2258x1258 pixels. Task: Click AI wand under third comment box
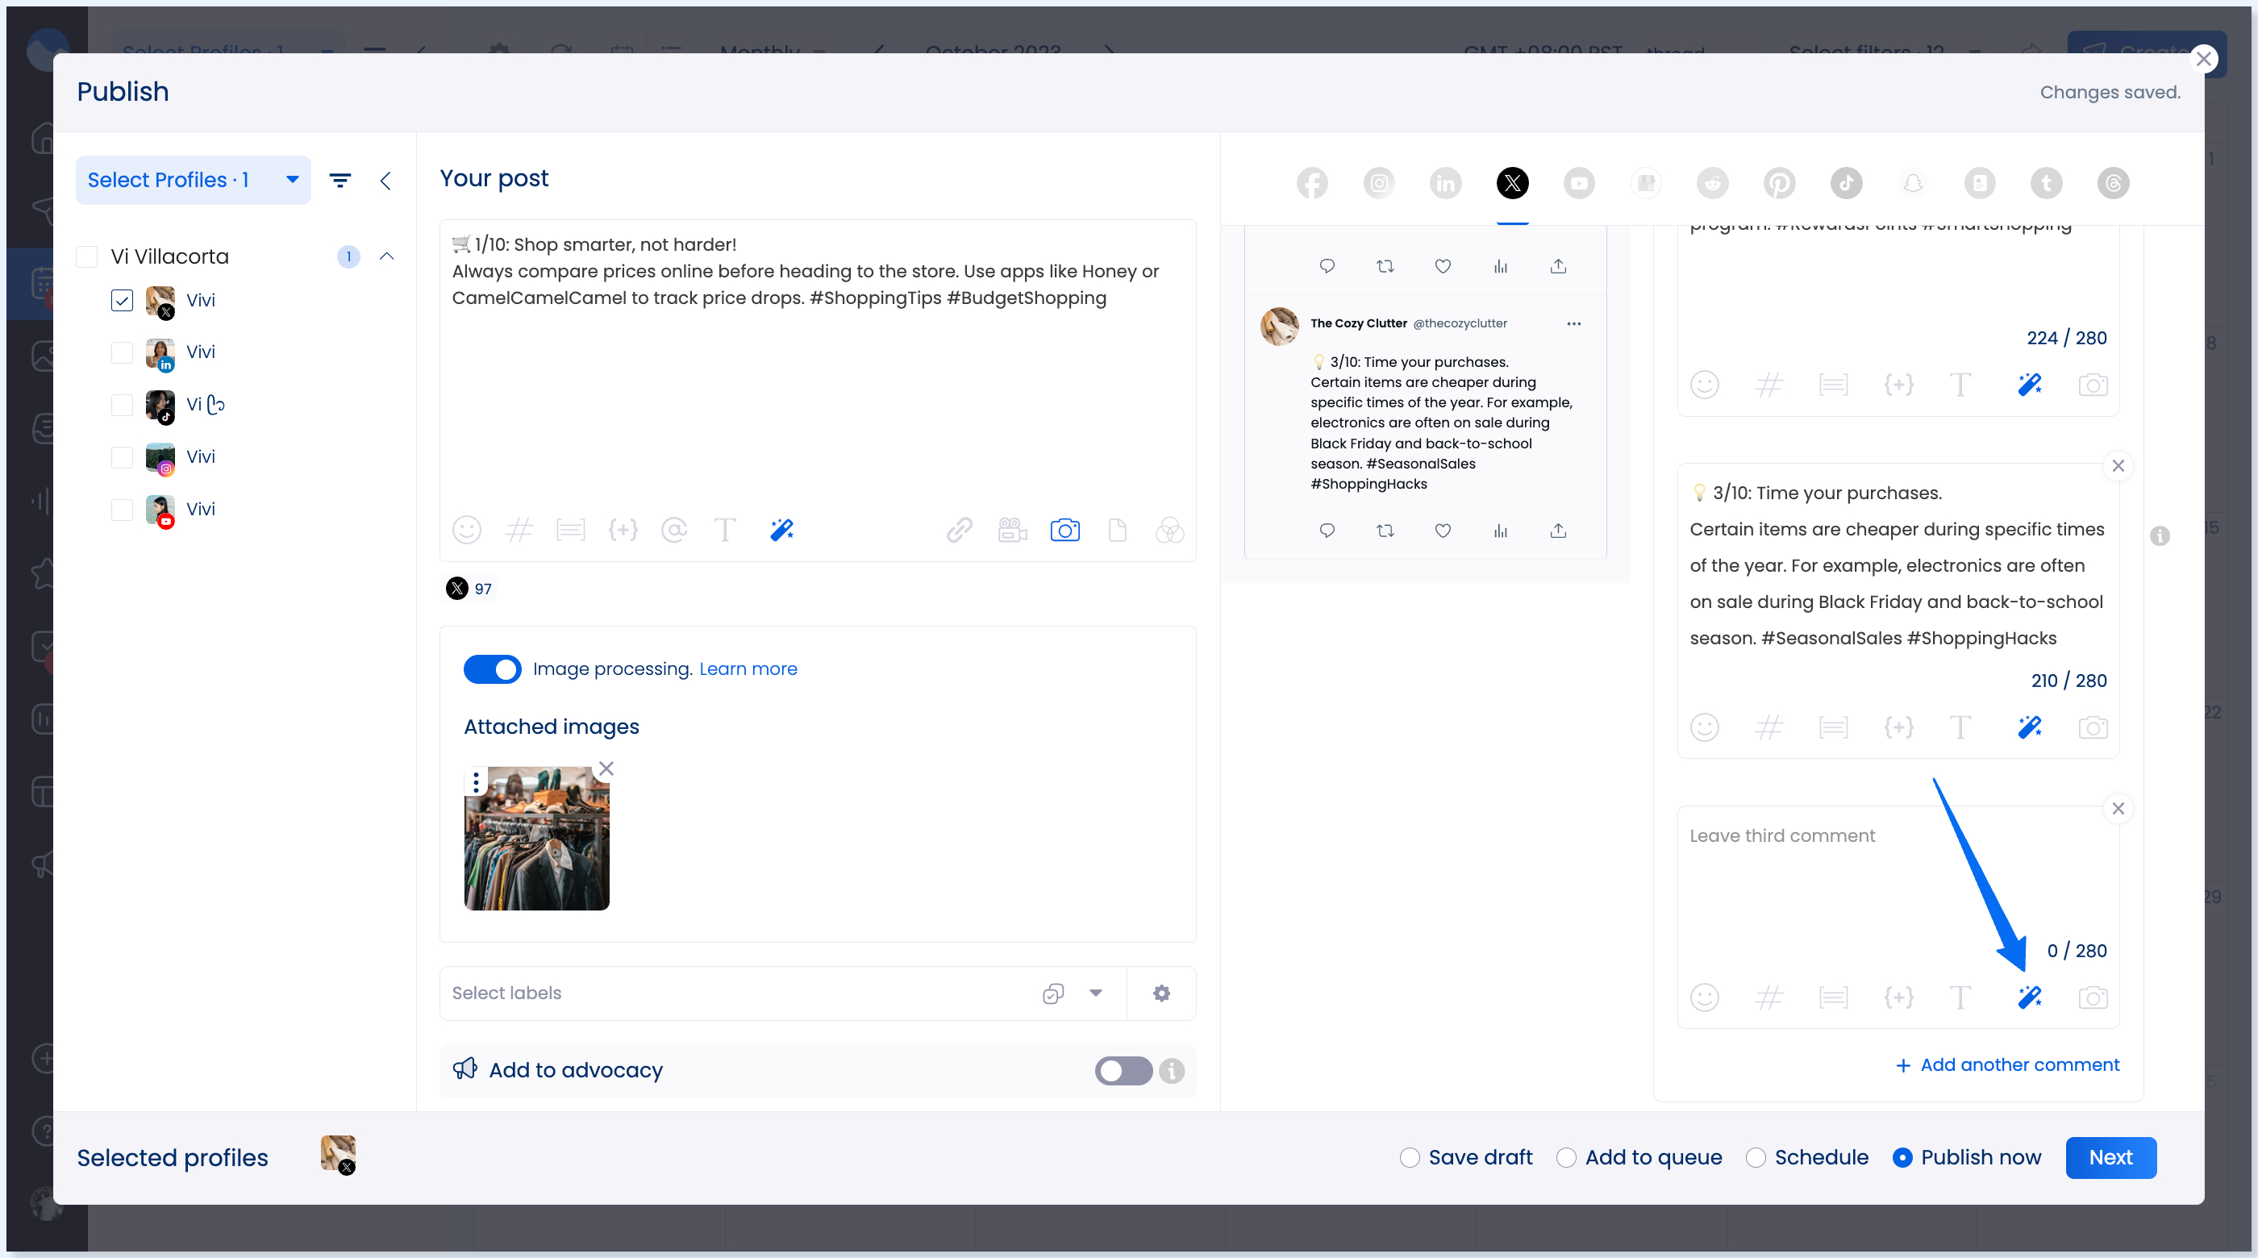[2029, 997]
